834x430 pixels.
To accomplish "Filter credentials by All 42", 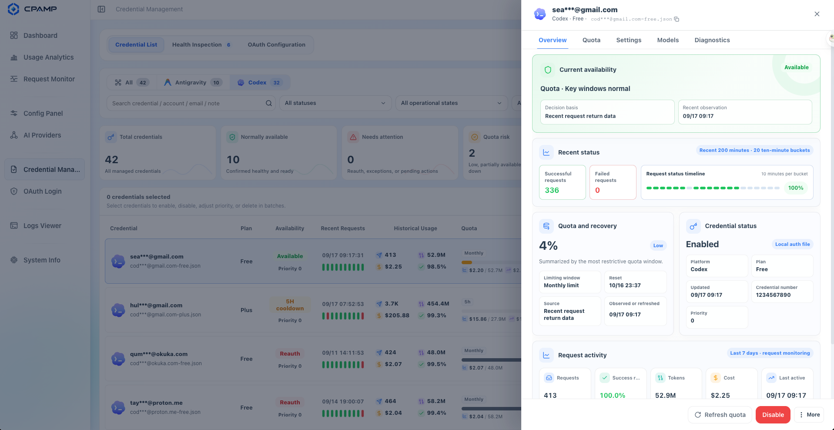I will (132, 82).
